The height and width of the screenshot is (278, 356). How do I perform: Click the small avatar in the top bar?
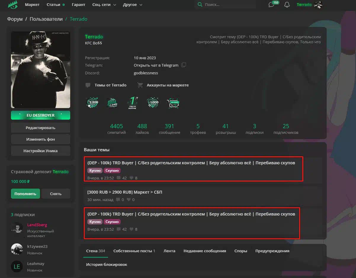(318, 4)
